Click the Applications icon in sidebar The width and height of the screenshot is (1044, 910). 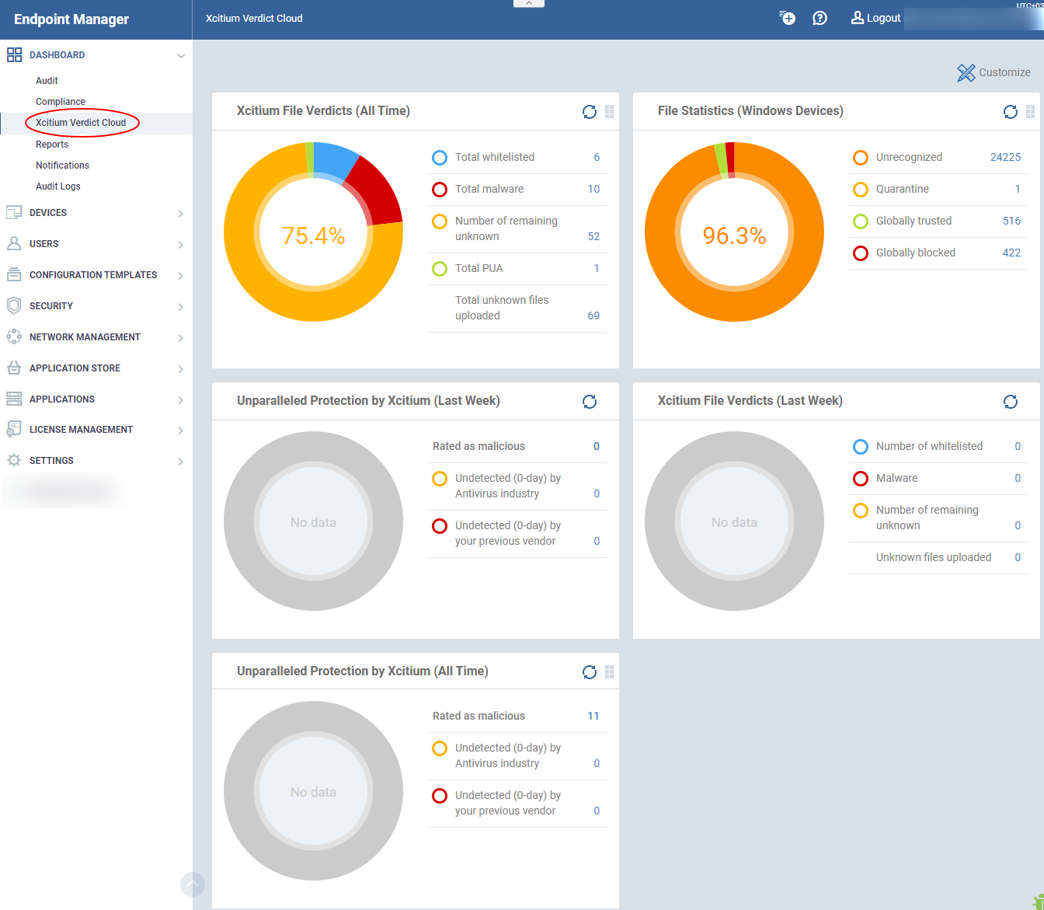coord(14,399)
